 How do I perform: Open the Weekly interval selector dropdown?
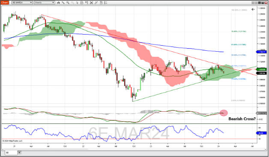(x=45, y=3)
